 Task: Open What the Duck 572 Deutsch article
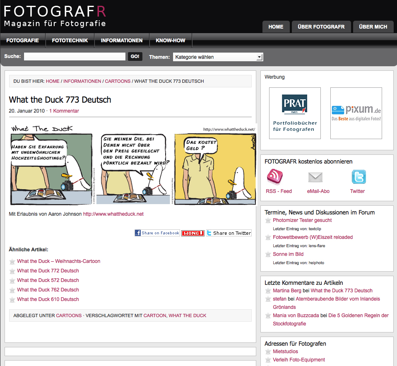48,280
